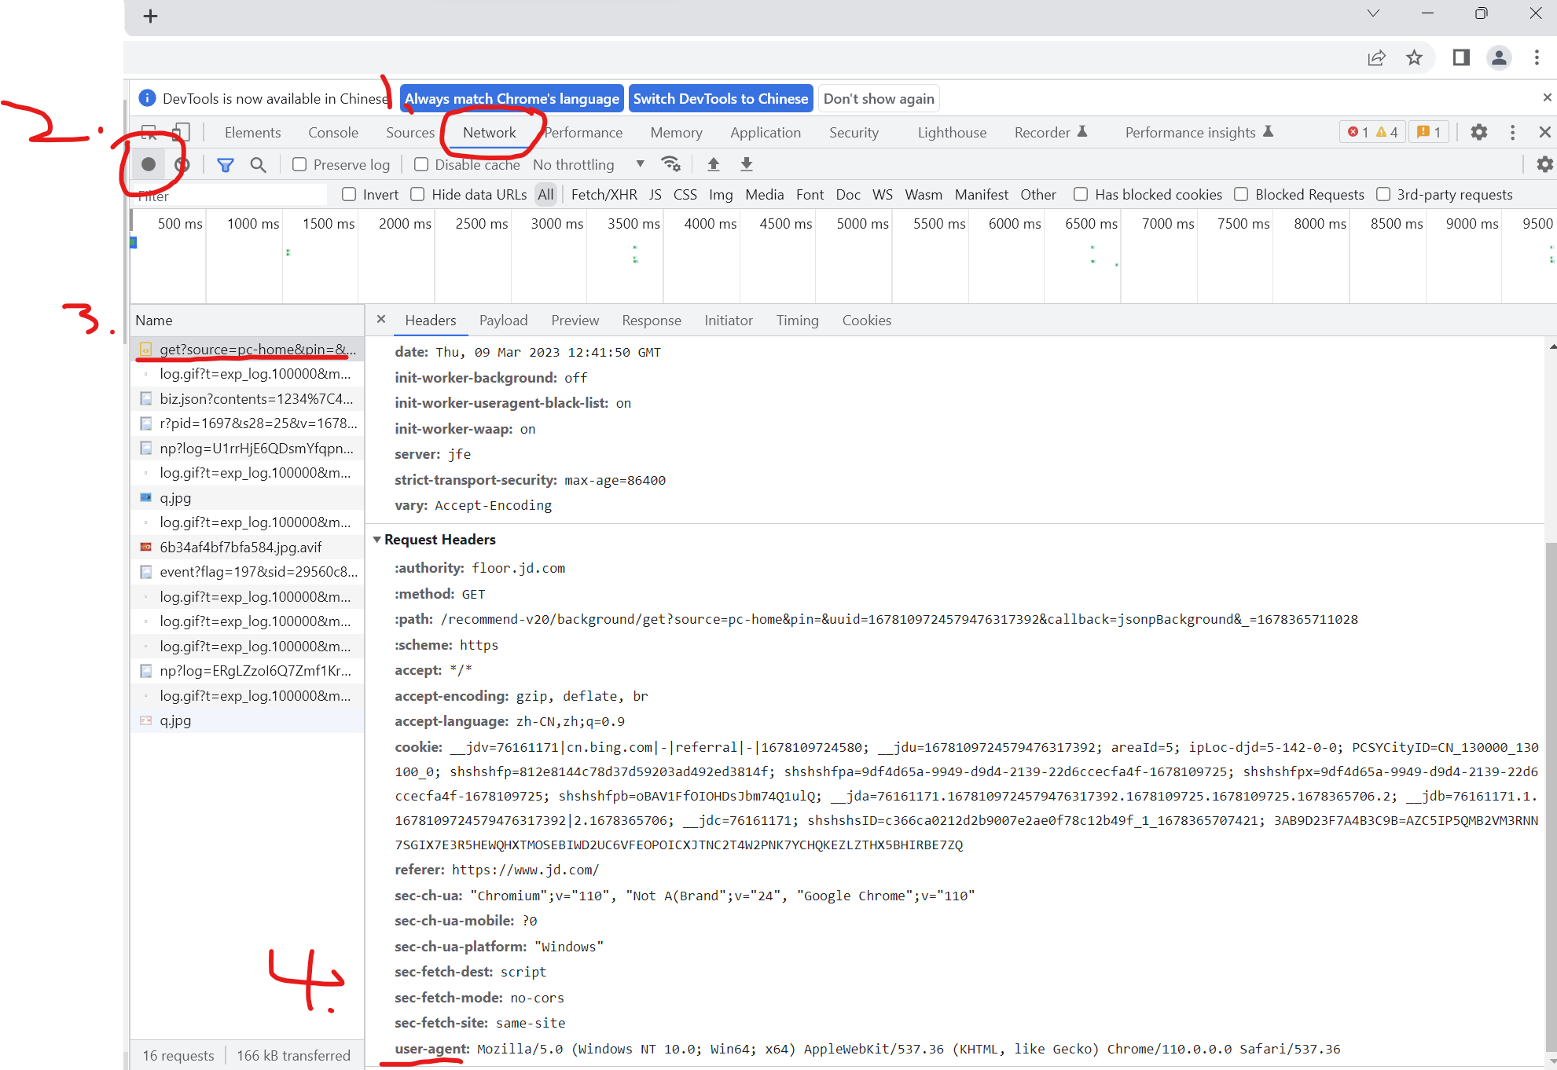Open the Sources tab
This screenshot has width=1557, height=1070.
click(x=409, y=132)
